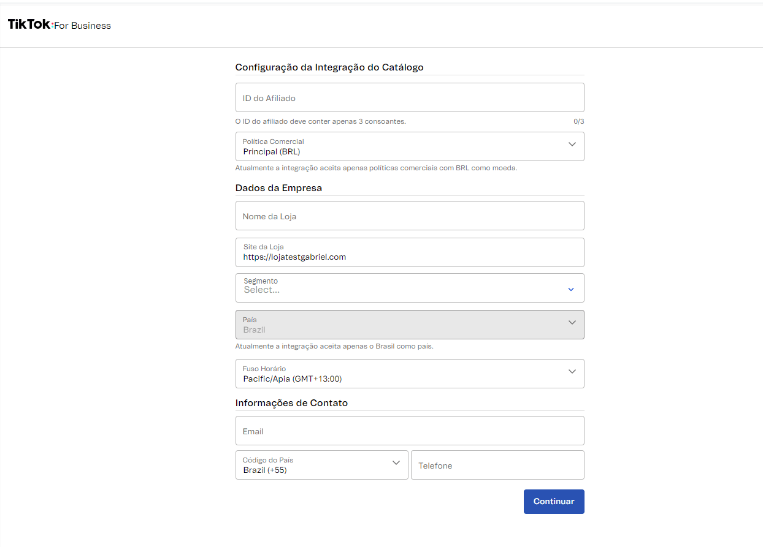
Task: Expand the Fuso Horário Pacific/Apia selector
Action: click(x=399, y=374)
